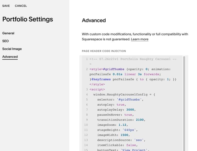Click the descriptionSource value 'seo'

click(139, 140)
